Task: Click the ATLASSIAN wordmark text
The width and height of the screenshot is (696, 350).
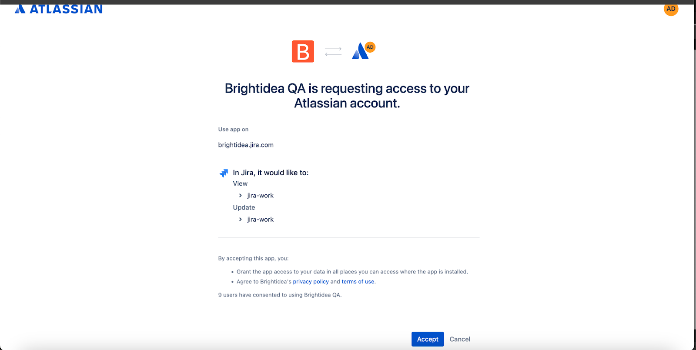Action: pyautogui.click(x=66, y=9)
